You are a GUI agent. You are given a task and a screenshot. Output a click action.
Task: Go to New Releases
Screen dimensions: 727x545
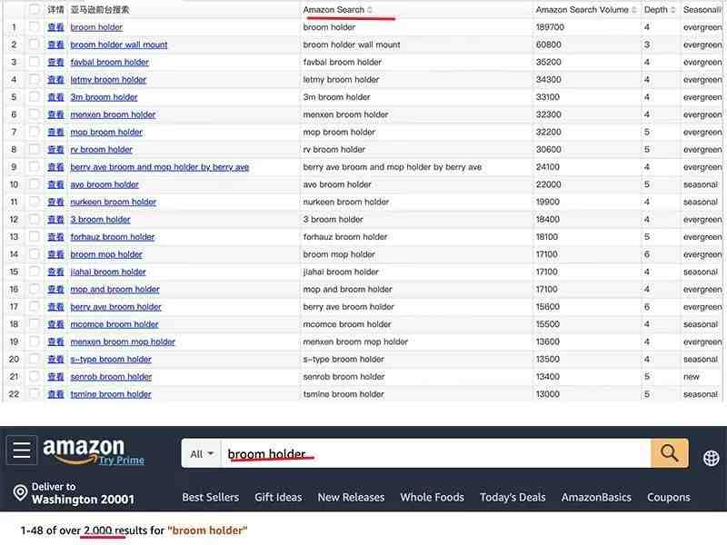tap(351, 497)
